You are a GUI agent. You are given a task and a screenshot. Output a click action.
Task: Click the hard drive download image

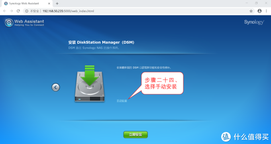(x=90, y=83)
